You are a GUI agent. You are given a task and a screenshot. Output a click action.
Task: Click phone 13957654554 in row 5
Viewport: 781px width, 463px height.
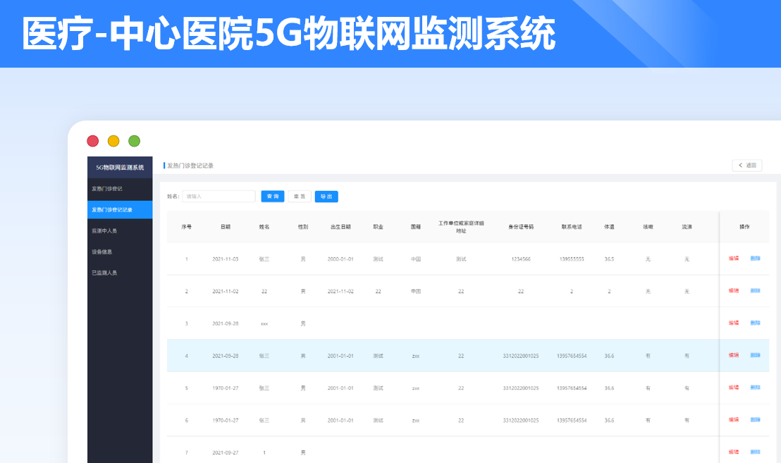pyautogui.click(x=572, y=388)
